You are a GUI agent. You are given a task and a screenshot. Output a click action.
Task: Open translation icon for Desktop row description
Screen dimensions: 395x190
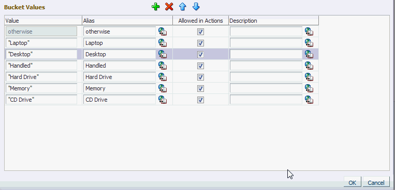309,54
